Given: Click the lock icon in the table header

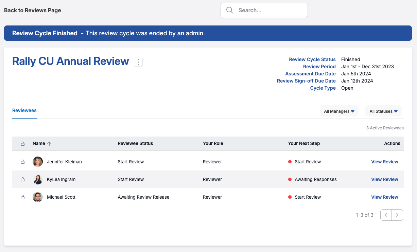Looking at the screenshot, I should coord(23,144).
